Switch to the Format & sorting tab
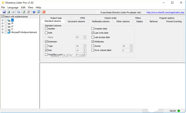186x113 pixels. click(174, 21)
